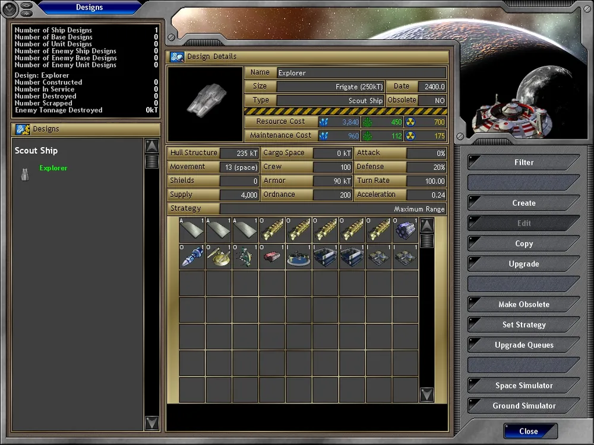Viewport: 594px width, 445px height.
Task: Create a new ship design
Action: [523, 203]
